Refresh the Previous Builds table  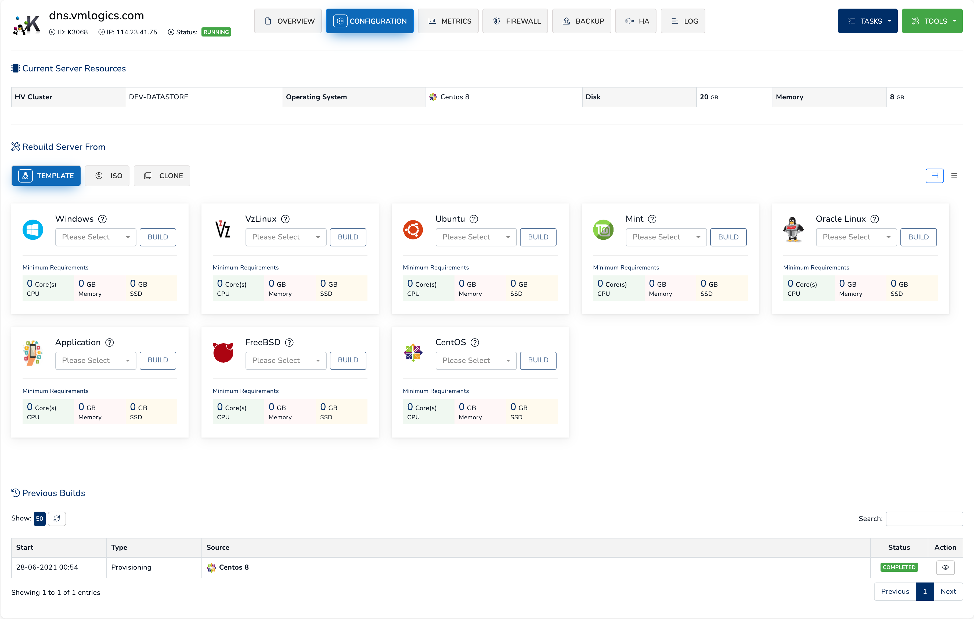pos(57,518)
